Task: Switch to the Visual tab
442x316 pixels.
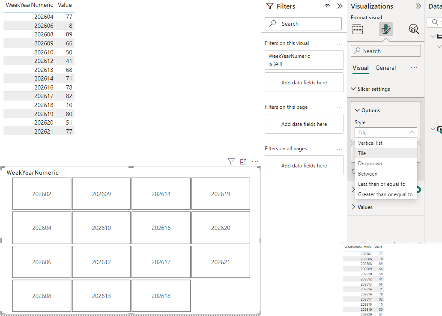Action: point(361,68)
